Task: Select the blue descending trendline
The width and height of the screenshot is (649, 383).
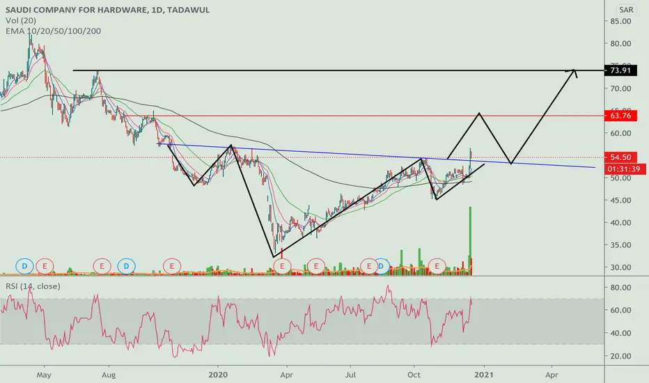Action: [x=375, y=156]
